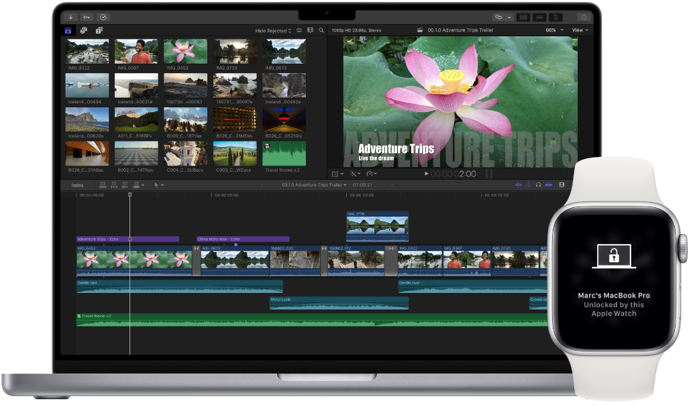Image resolution: width=691 pixels, height=405 pixels.
Task: Open Titles and Generators sidebar
Action: pos(98,31)
